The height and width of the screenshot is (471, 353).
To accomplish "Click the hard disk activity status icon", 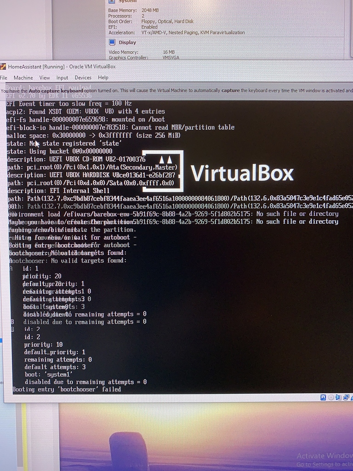I will click(323, 397).
